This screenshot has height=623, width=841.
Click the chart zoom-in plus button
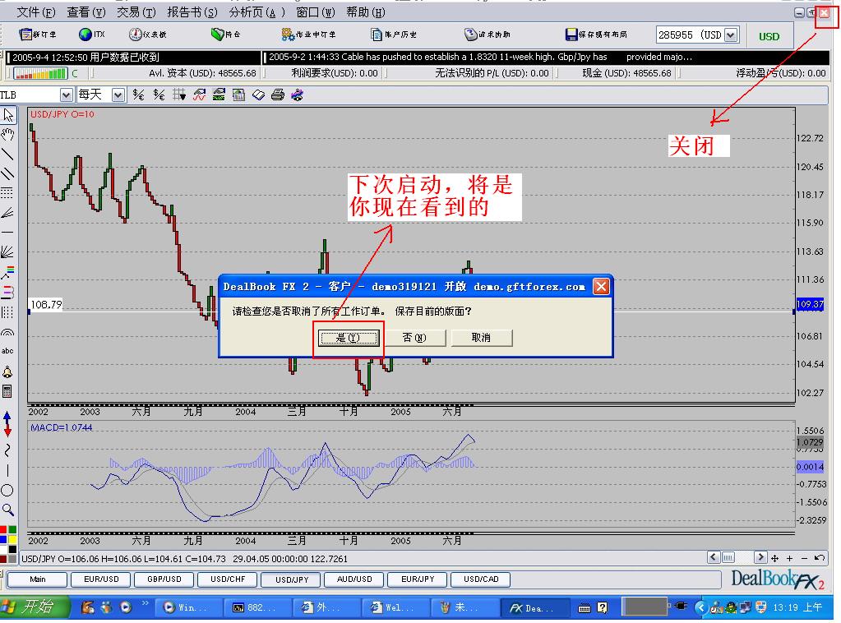pyautogui.click(x=789, y=558)
